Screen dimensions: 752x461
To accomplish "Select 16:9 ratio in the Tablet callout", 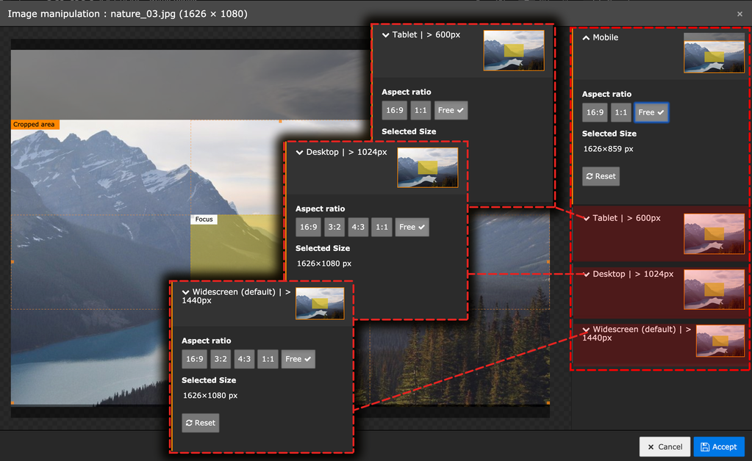I will point(394,110).
